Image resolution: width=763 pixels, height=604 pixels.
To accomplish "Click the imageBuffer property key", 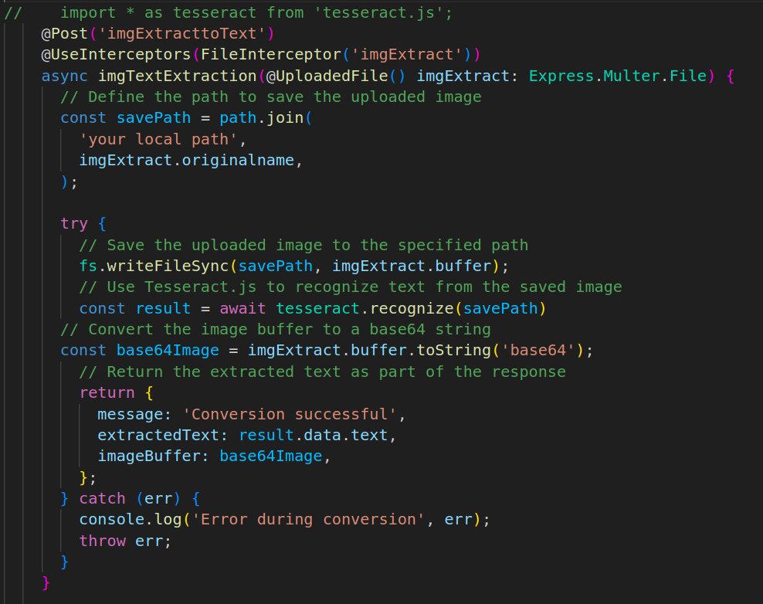I will [149, 456].
